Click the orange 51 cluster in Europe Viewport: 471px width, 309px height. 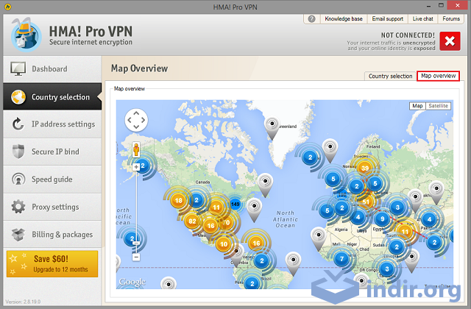tap(366, 202)
